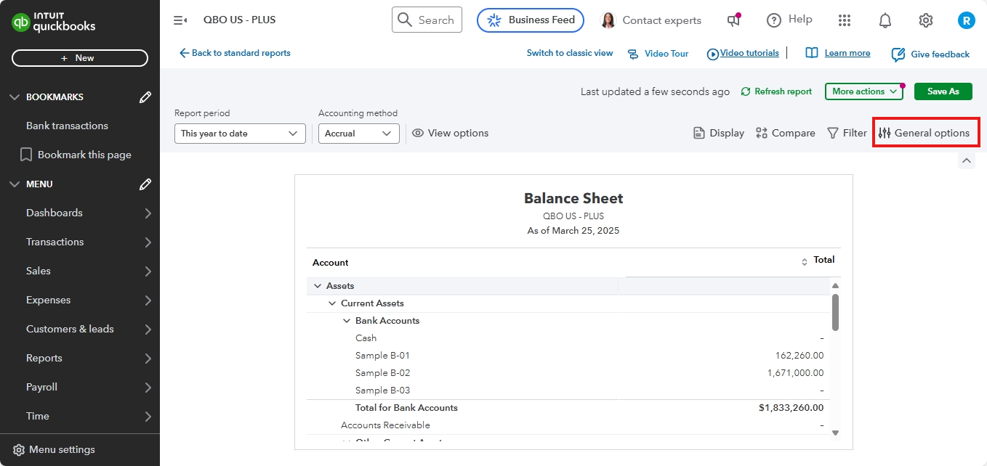Click the Sample B-01 amount 162,260.00

799,356
